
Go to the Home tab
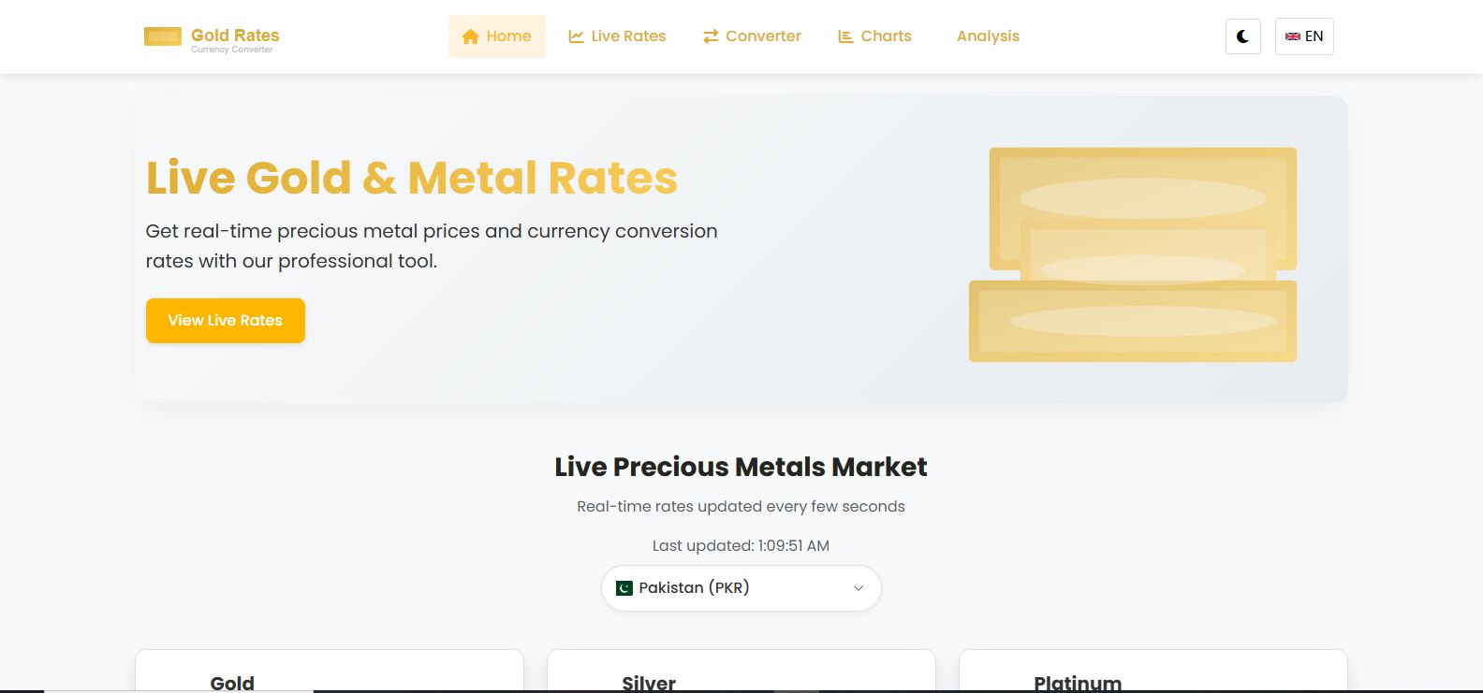tap(497, 36)
